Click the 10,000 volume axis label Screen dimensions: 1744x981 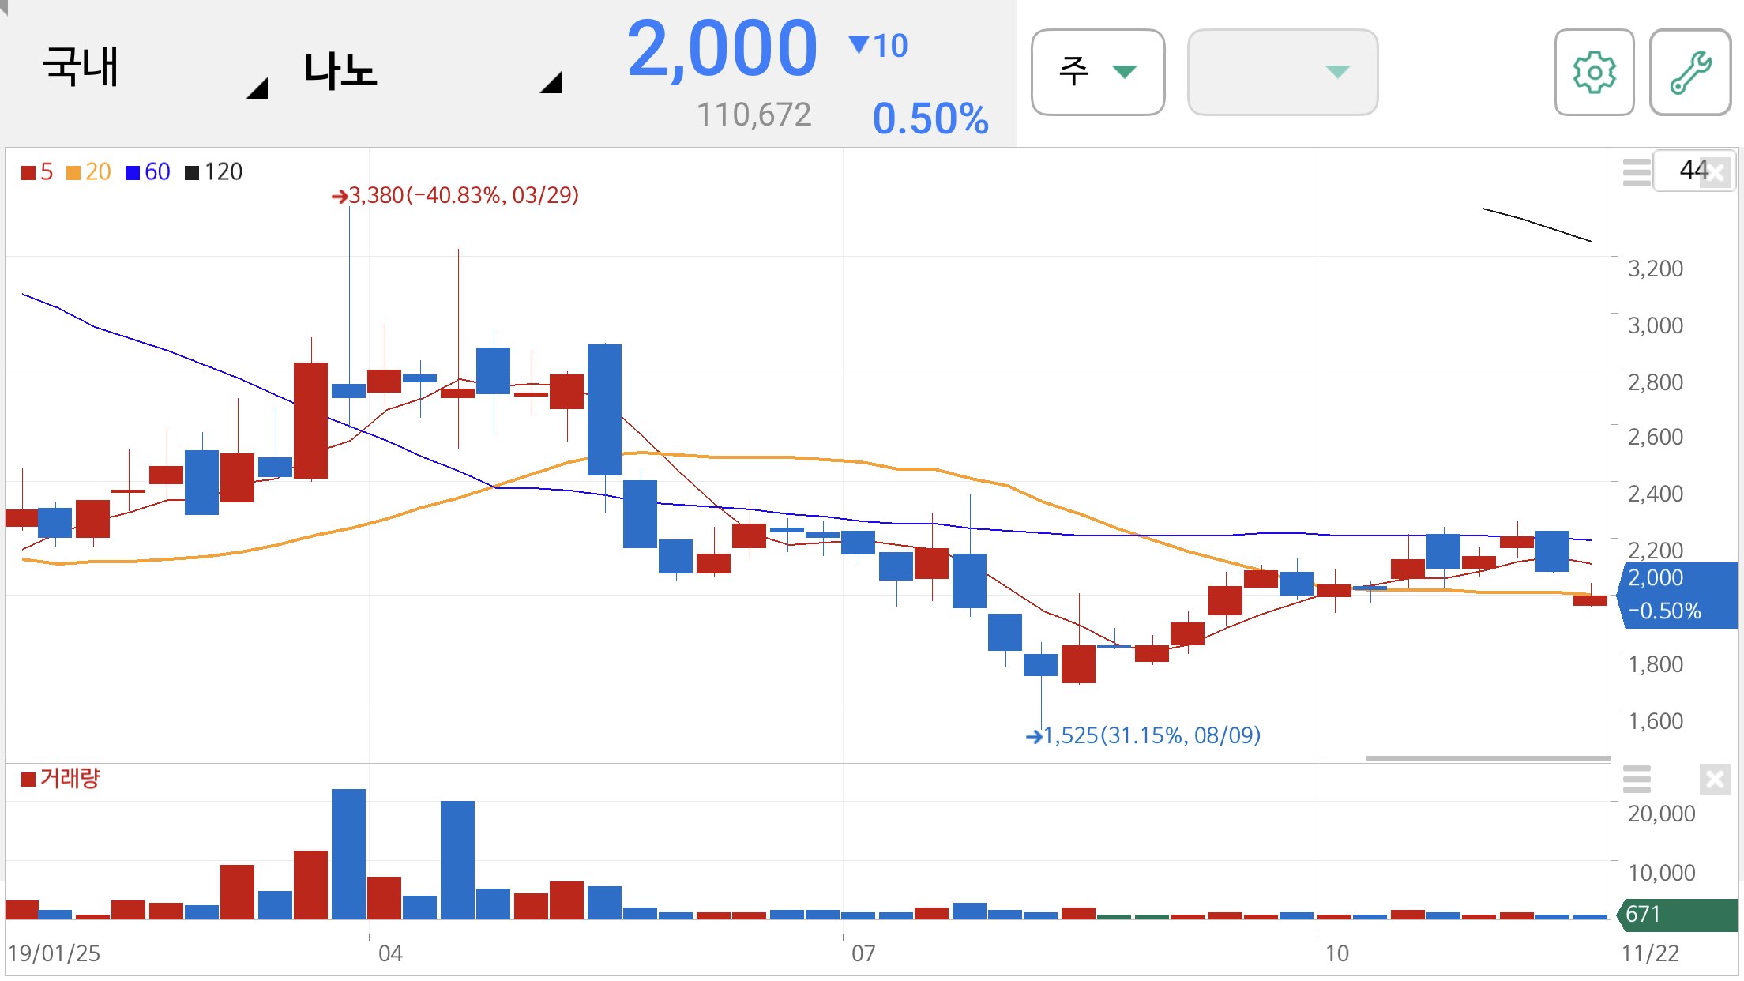click(x=1662, y=873)
